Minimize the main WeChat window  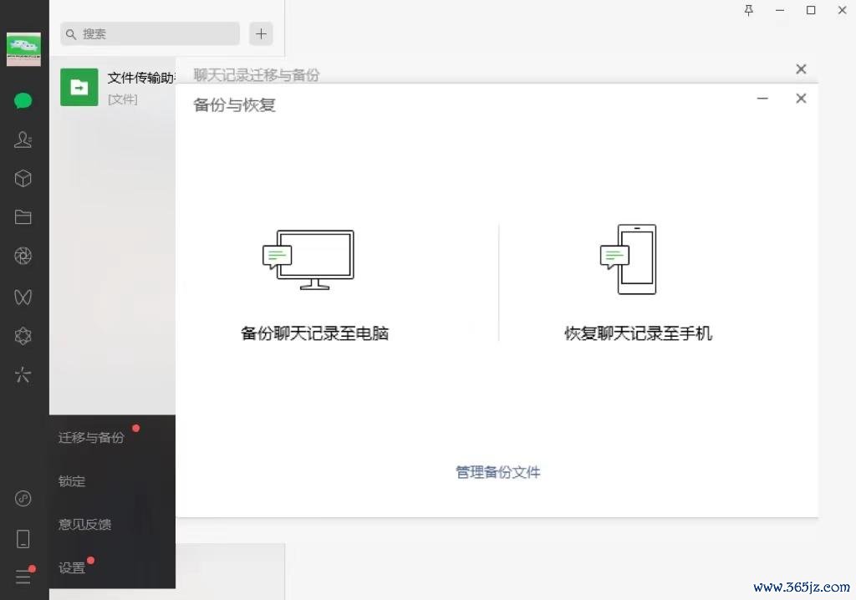coord(780,10)
